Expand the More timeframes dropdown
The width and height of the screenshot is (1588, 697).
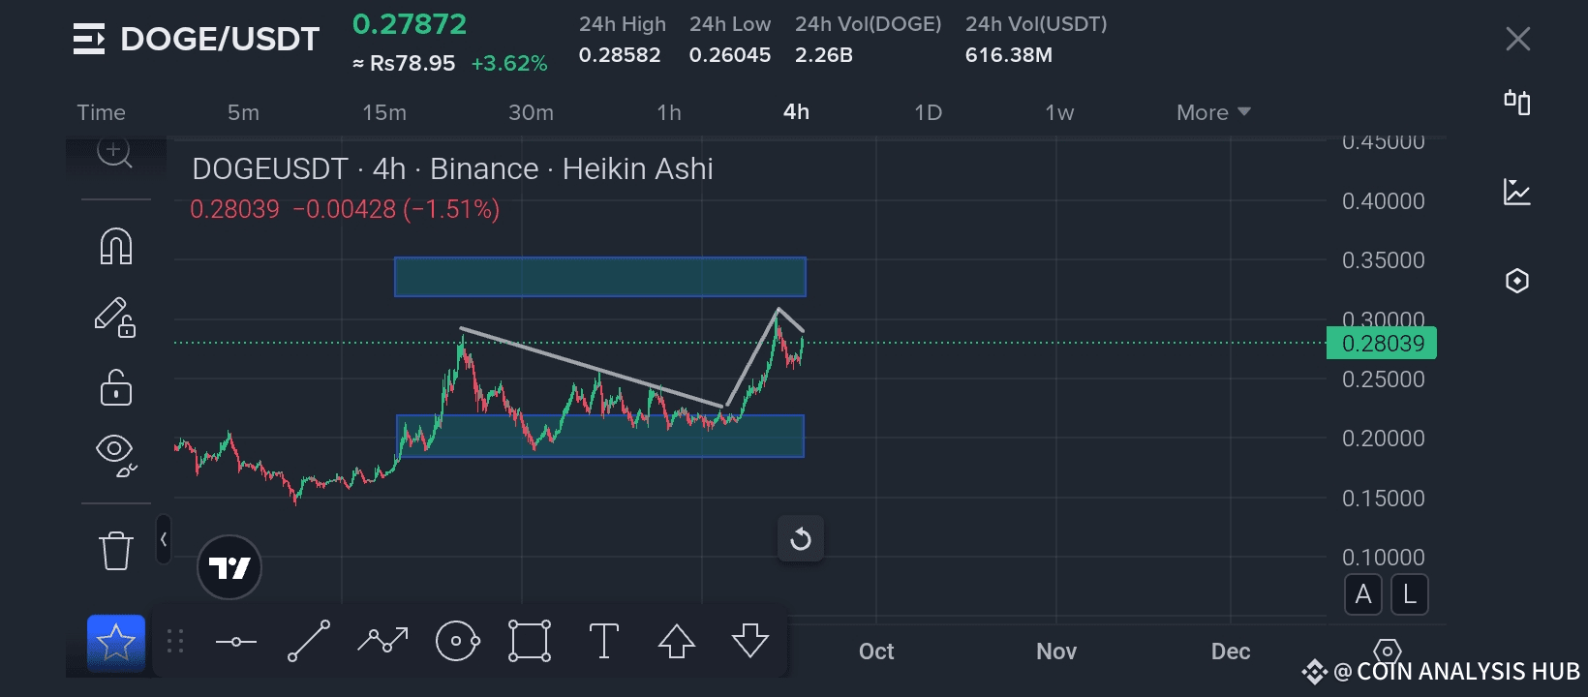(x=1213, y=112)
